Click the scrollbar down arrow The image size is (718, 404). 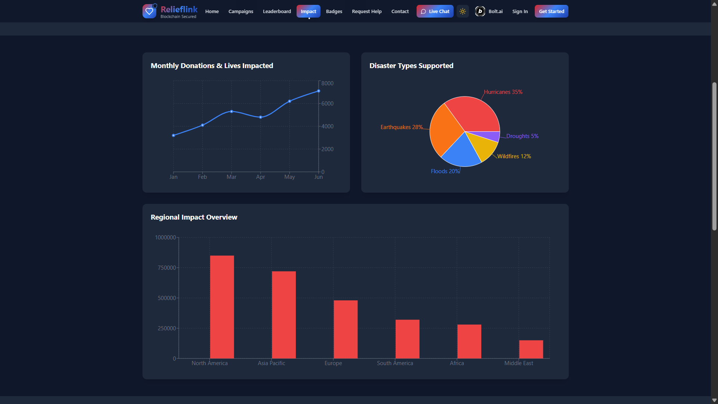(714, 400)
